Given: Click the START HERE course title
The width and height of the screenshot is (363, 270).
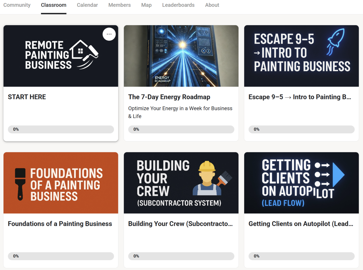Looking at the screenshot, I should (27, 97).
